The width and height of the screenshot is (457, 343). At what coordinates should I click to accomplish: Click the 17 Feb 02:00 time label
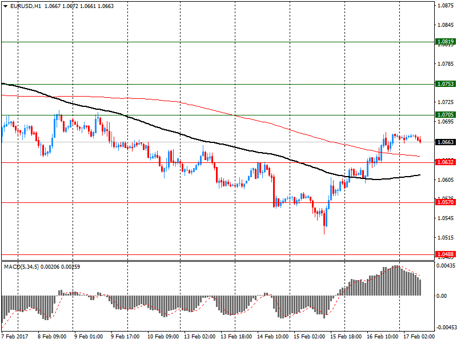click(x=419, y=337)
